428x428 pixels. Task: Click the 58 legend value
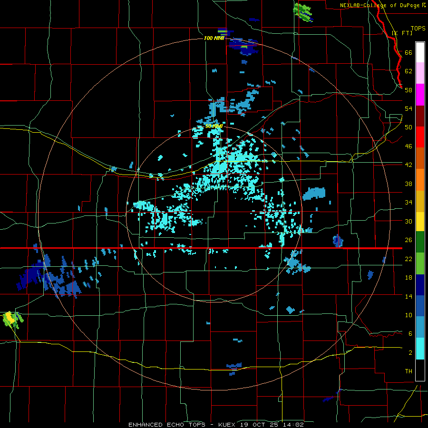coord(409,90)
